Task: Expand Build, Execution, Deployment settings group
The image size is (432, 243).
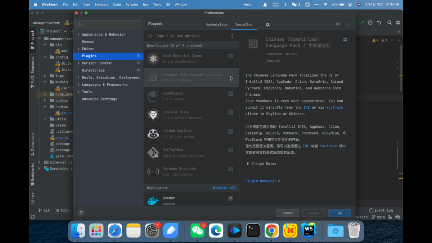Action: (78, 78)
